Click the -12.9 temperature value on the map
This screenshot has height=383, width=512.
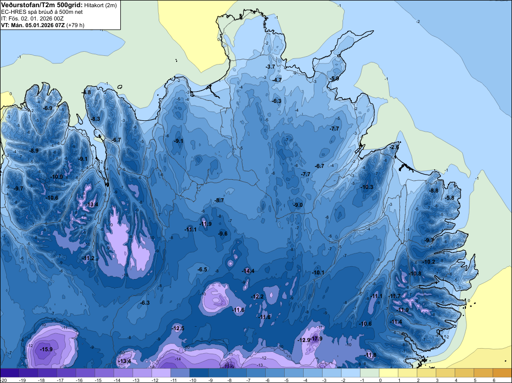[x=304, y=340]
